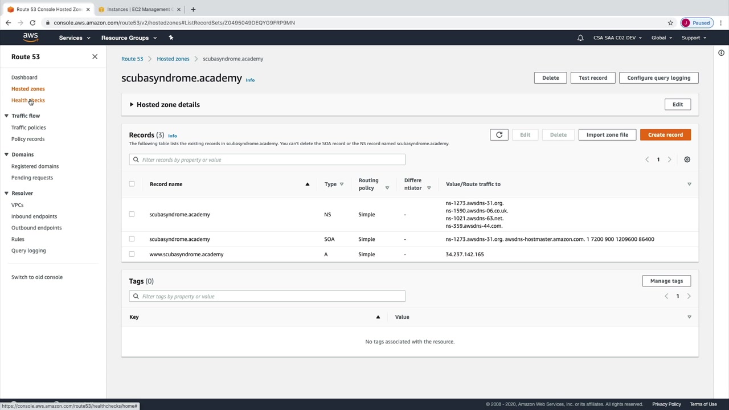Open Differentiator column sort arrow
The width and height of the screenshot is (729, 410).
tap(429, 188)
